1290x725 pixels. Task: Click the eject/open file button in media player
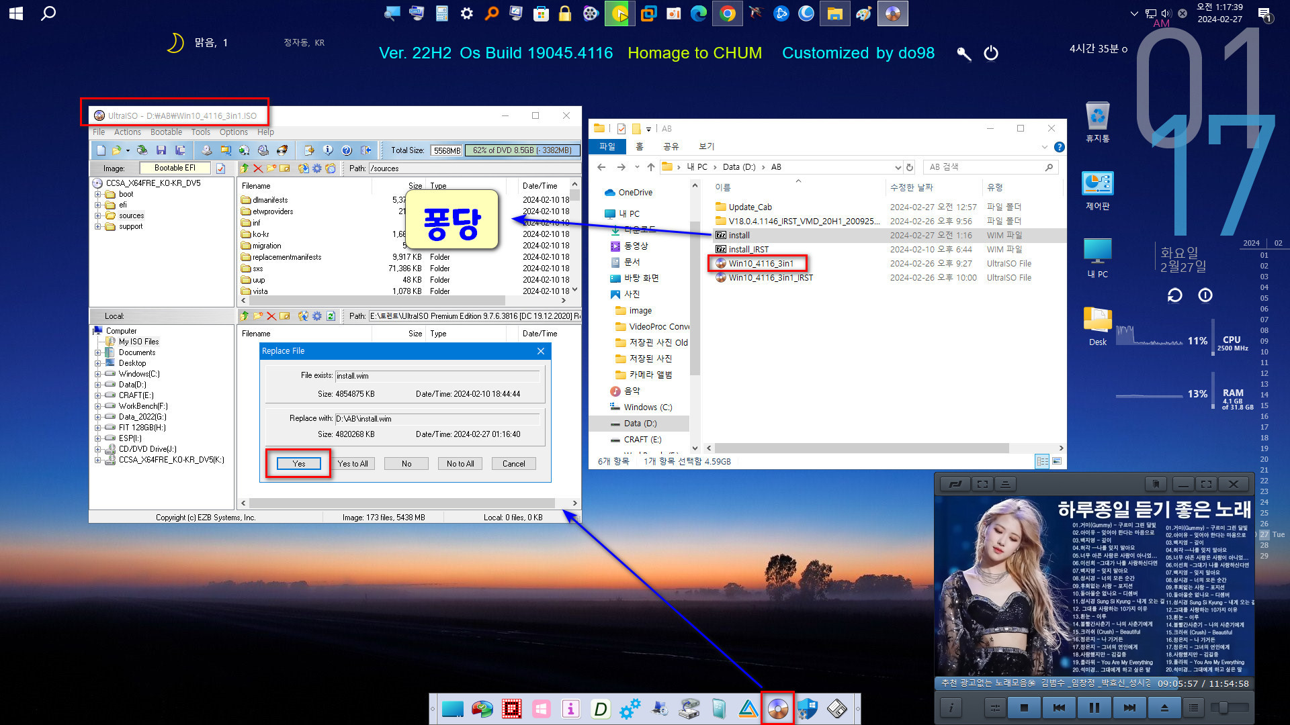pyautogui.click(x=1164, y=708)
